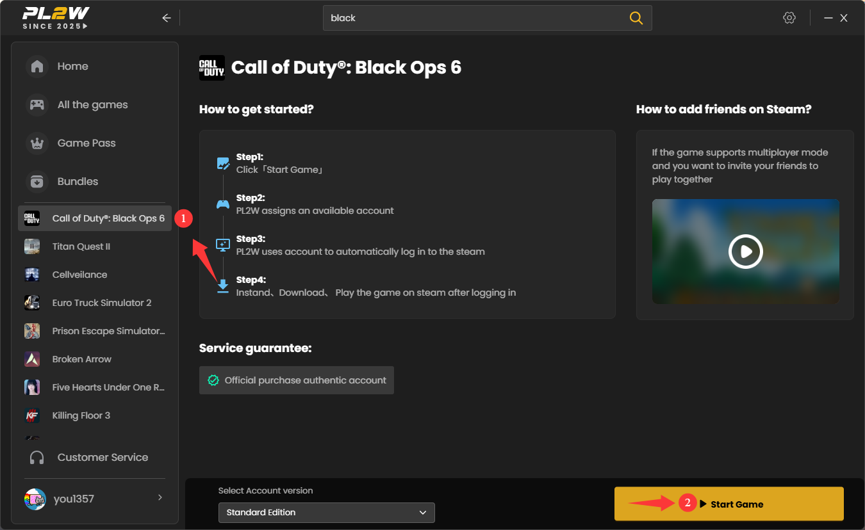
Task: Click the Customer Service headset icon
Action: (x=37, y=458)
